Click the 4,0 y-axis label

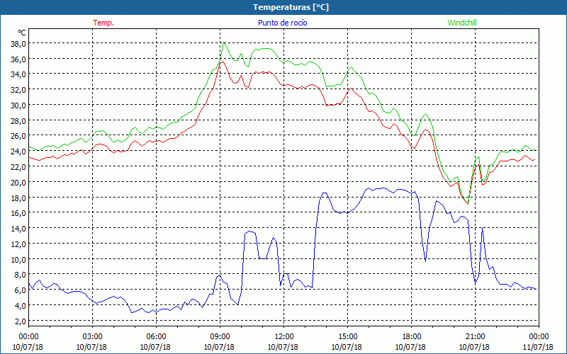[21, 306]
